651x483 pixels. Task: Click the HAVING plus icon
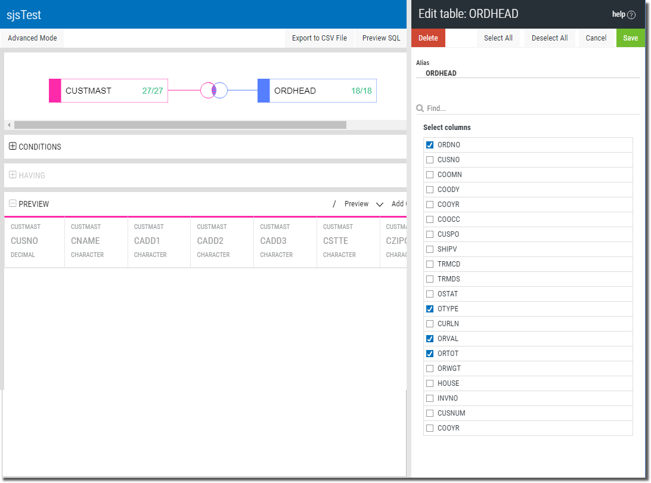[x=13, y=175]
